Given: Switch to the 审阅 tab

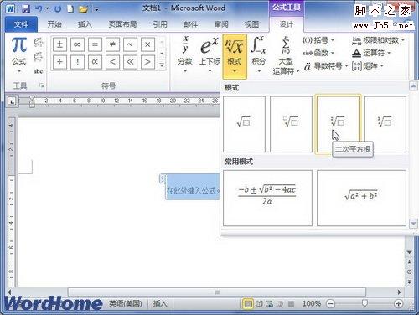Looking at the screenshot, I should [221, 24].
